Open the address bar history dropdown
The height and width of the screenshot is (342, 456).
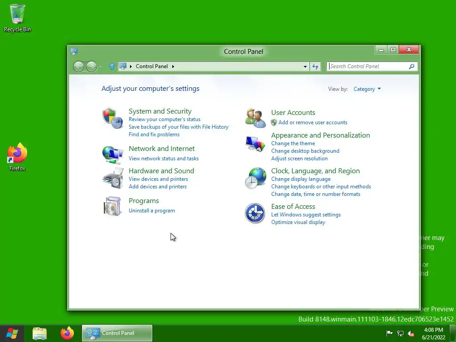tap(305, 66)
